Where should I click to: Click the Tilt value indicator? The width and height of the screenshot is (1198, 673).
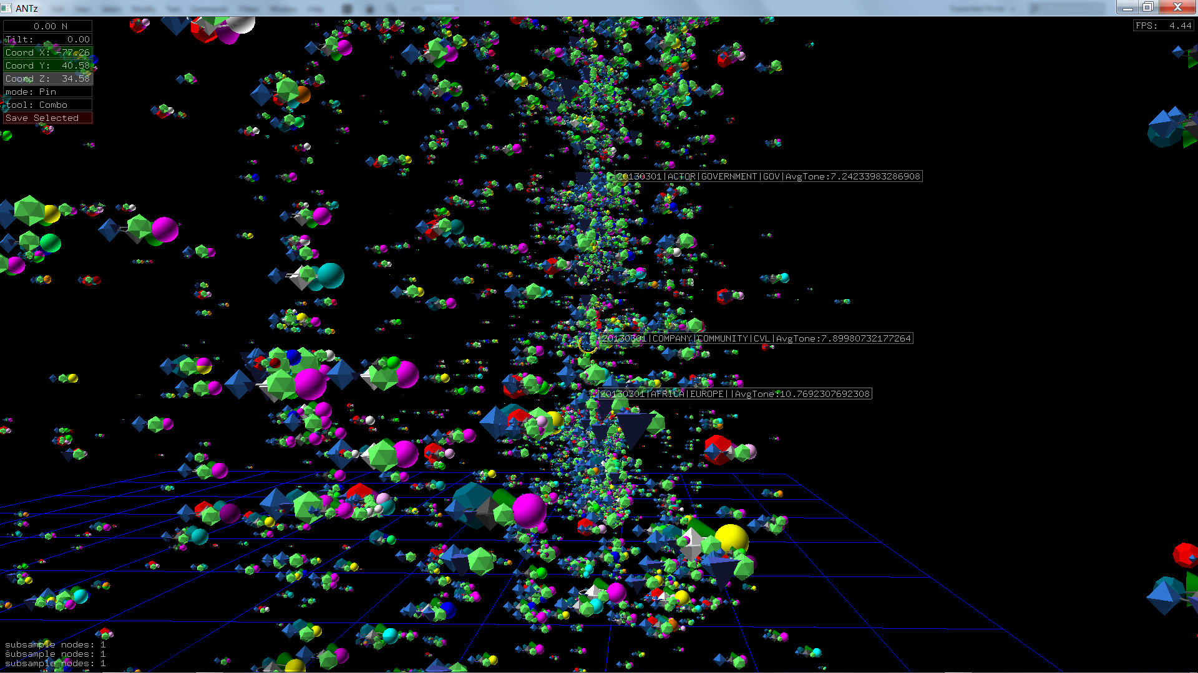pyautogui.click(x=47, y=39)
